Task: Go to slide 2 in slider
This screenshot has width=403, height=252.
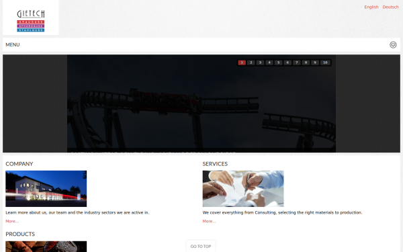Action: (x=251, y=62)
